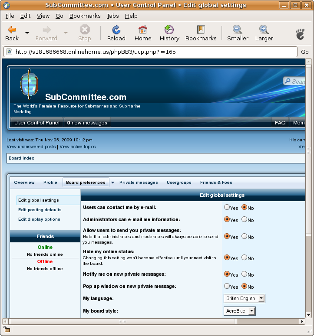Click View unanswered posts link

coord(31,147)
